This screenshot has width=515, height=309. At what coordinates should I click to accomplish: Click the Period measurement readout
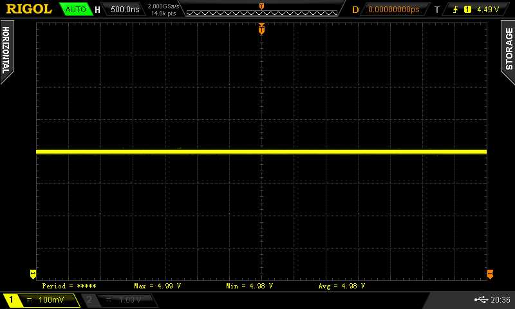click(69, 286)
